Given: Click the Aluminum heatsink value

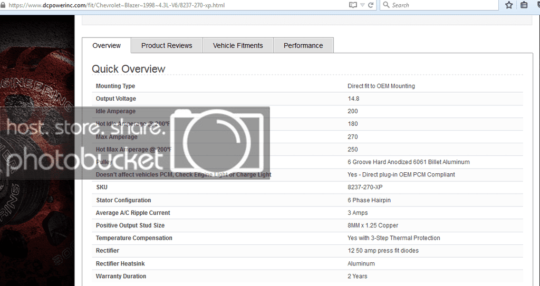Looking at the screenshot, I should [x=361, y=264].
